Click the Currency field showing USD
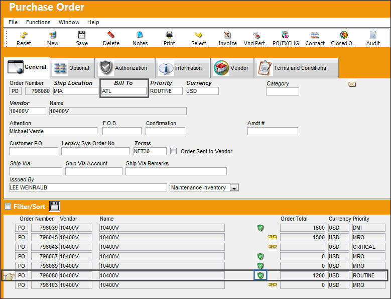Viewport: 391px width, 299px height. 202,91
